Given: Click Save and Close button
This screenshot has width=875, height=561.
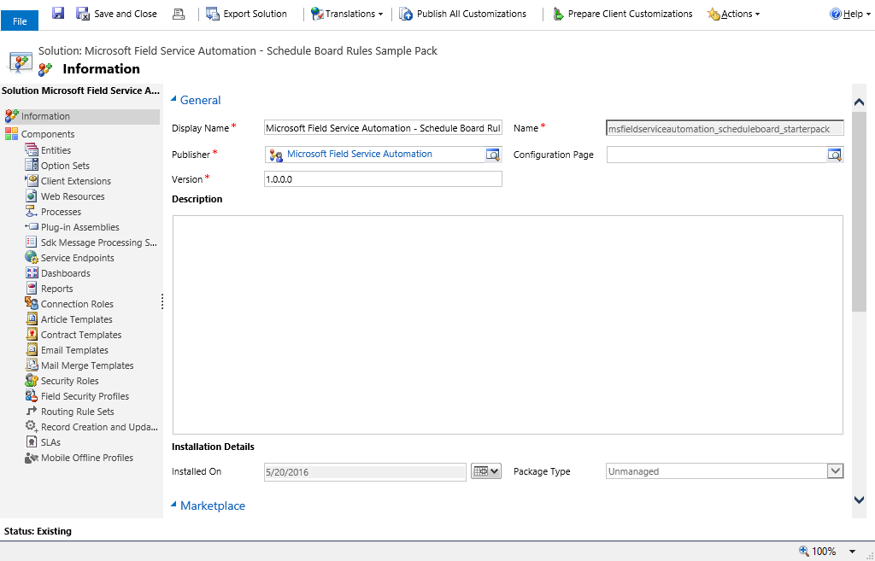Looking at the screenshot, I should click(x=116, y=14).
